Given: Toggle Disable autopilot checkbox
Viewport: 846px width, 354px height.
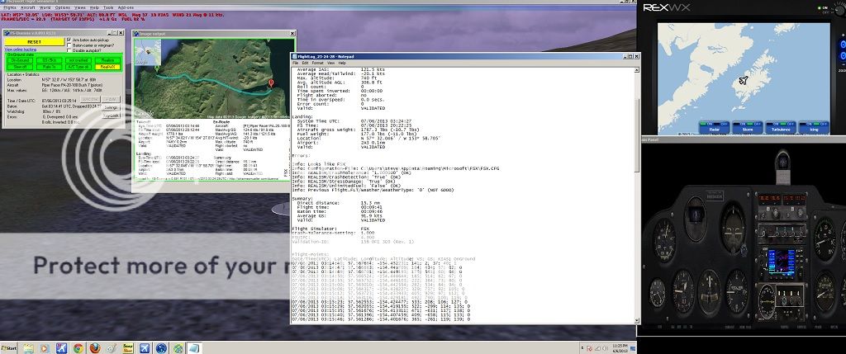Looking at the screenshot, I should [x=69, y=50].
